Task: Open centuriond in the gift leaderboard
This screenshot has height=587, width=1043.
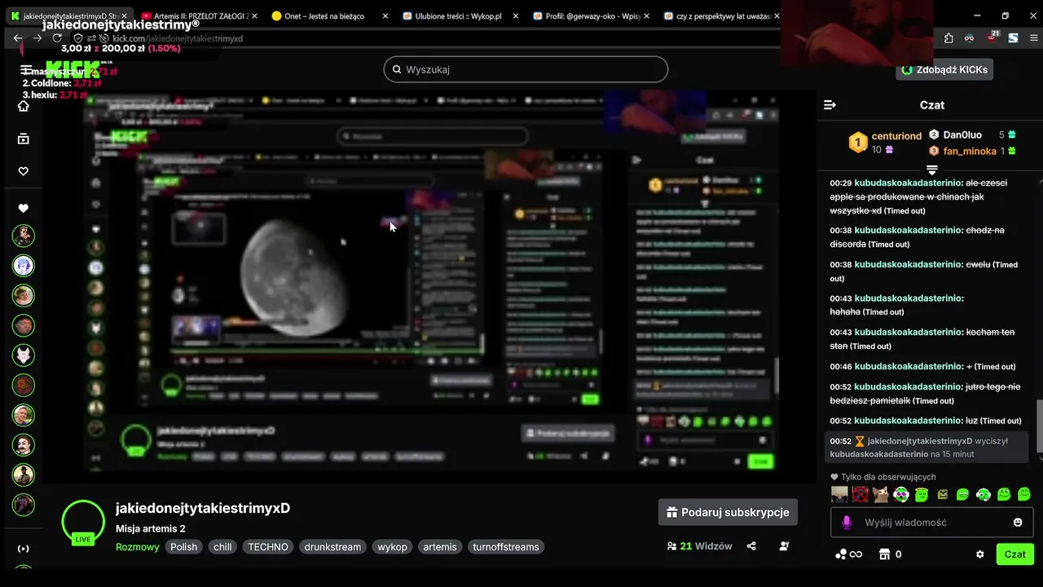Action: pos(896,136)
